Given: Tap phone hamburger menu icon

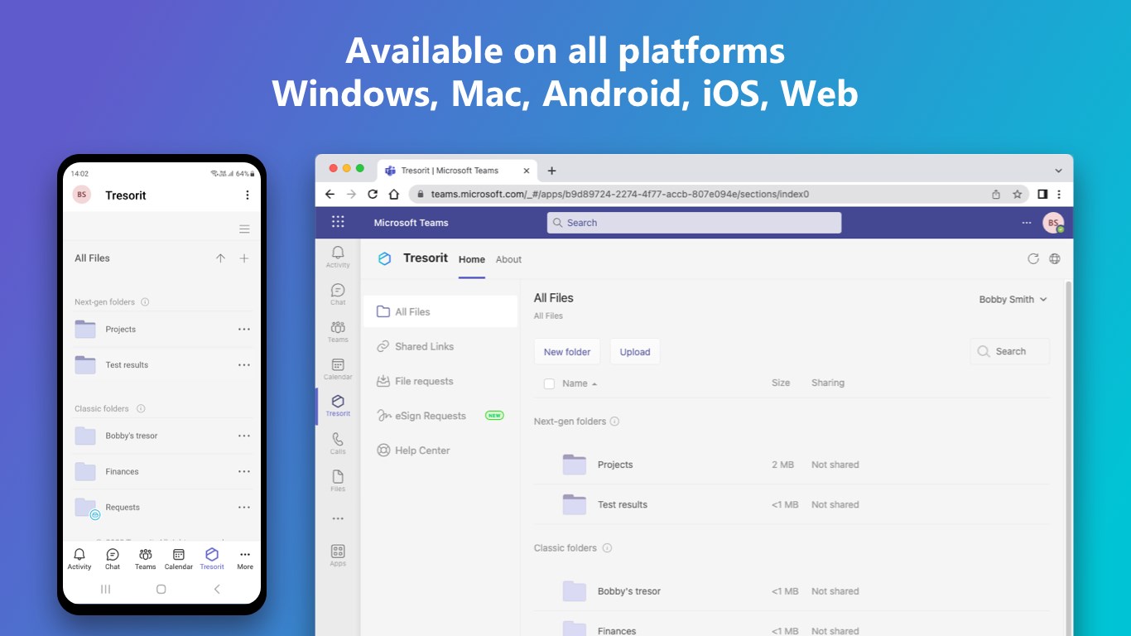Looking at the screenshot, I should (244, 229).
